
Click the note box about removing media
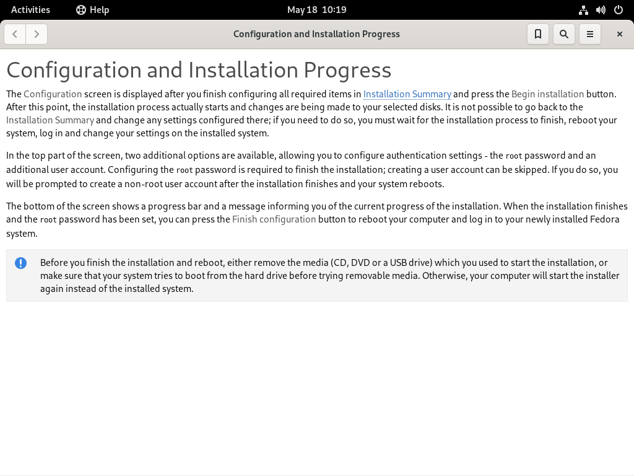[x=317, y=275]
